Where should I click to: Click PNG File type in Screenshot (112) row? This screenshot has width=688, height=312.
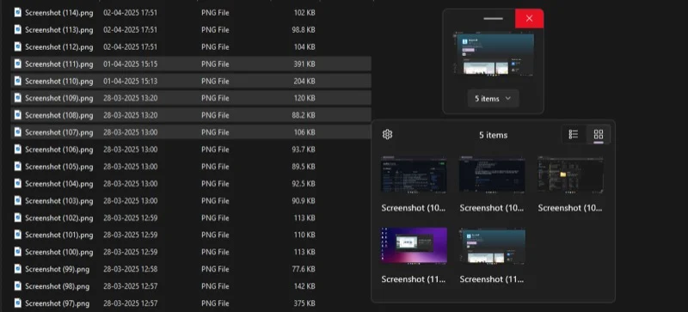click(x=215, y=47)
